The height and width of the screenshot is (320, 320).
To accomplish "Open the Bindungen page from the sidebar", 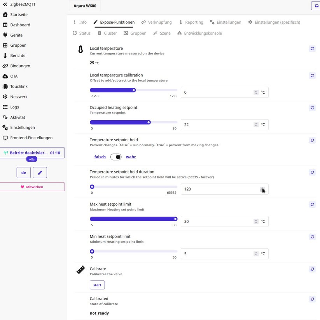I will (21, 66).
